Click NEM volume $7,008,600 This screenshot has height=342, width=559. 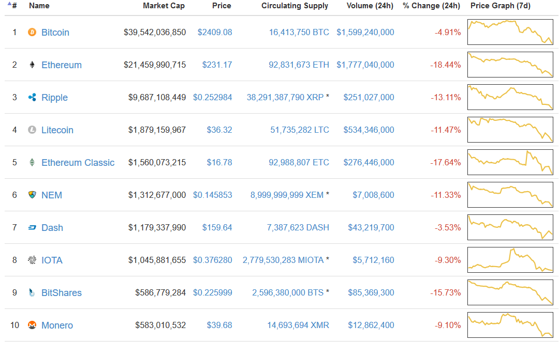coord(373,195)
